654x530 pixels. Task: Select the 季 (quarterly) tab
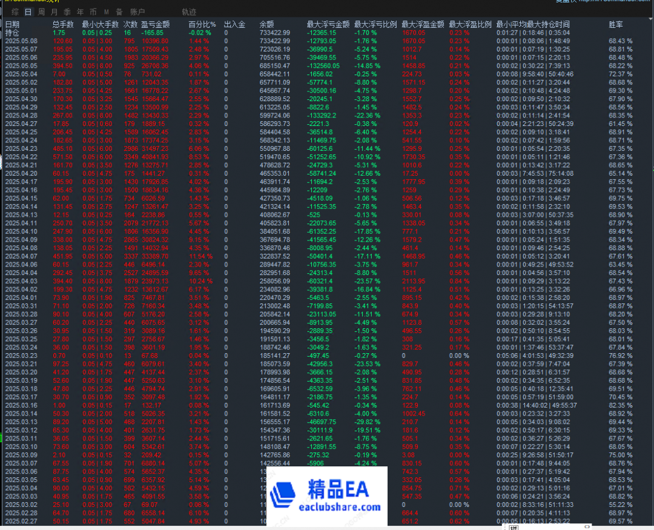67,12
